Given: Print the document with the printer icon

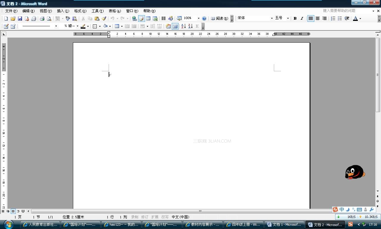Looking at the screenshot, I should coord(42,18).
